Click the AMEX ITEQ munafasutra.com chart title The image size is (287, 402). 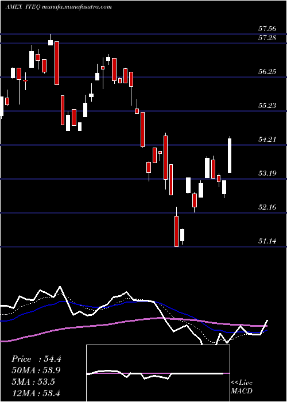point(59,7)
